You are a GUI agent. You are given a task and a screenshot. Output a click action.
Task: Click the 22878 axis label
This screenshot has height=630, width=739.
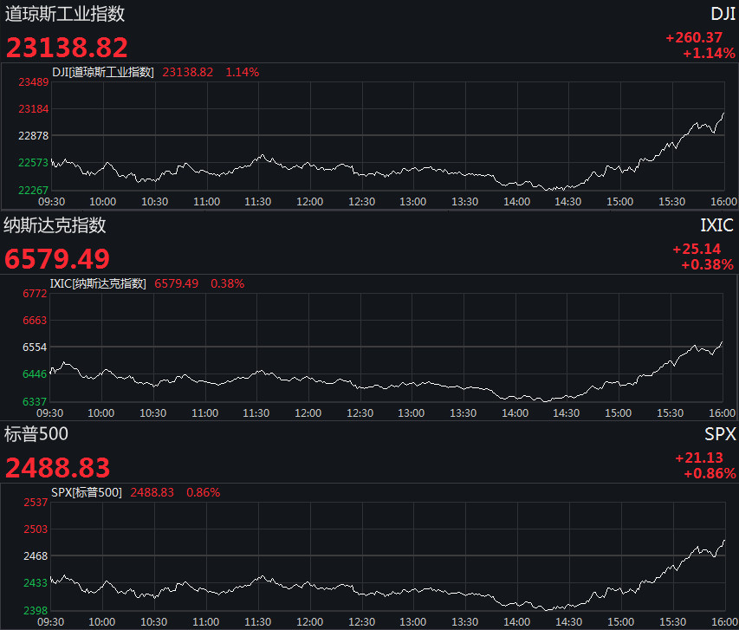coord(34,136)
